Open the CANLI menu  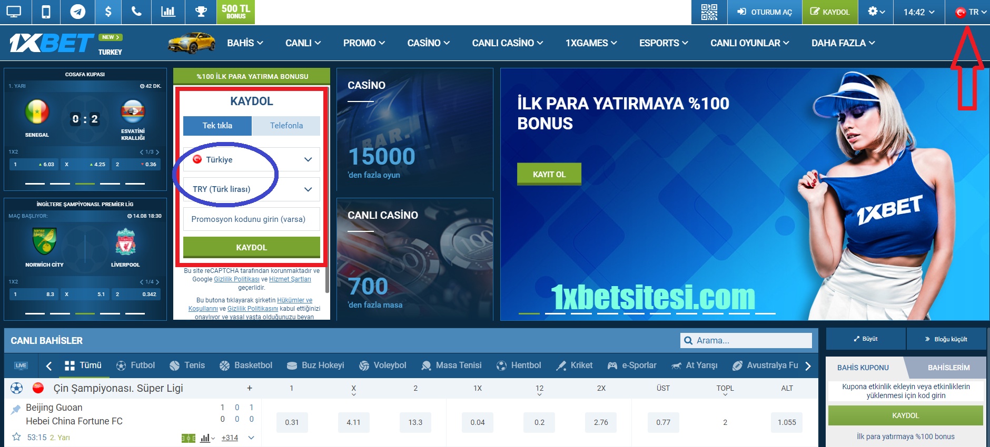pyautogui.click(x=303, y=43)
